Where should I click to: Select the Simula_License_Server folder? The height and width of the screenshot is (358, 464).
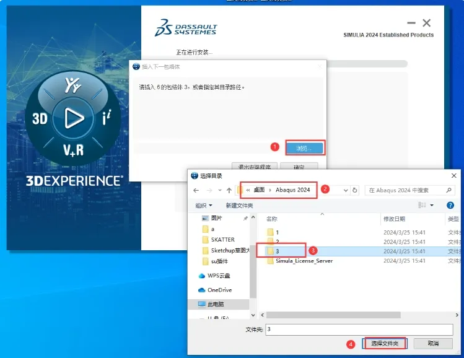[304, 261]
